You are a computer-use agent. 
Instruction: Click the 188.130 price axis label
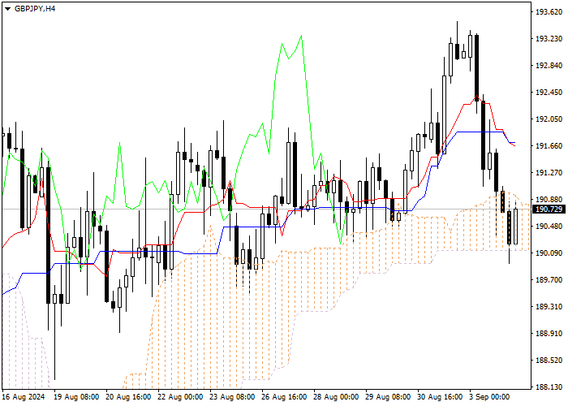coord(549,387)
